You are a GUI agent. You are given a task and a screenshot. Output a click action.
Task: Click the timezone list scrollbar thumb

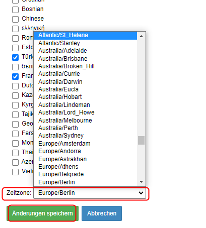point(141,140)
